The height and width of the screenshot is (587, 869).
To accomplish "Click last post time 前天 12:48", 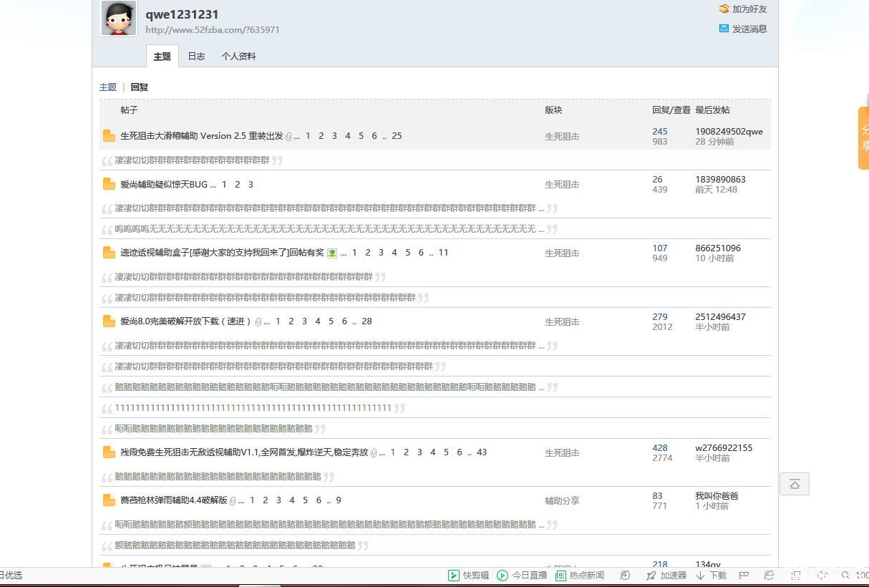I will point(716,190).
